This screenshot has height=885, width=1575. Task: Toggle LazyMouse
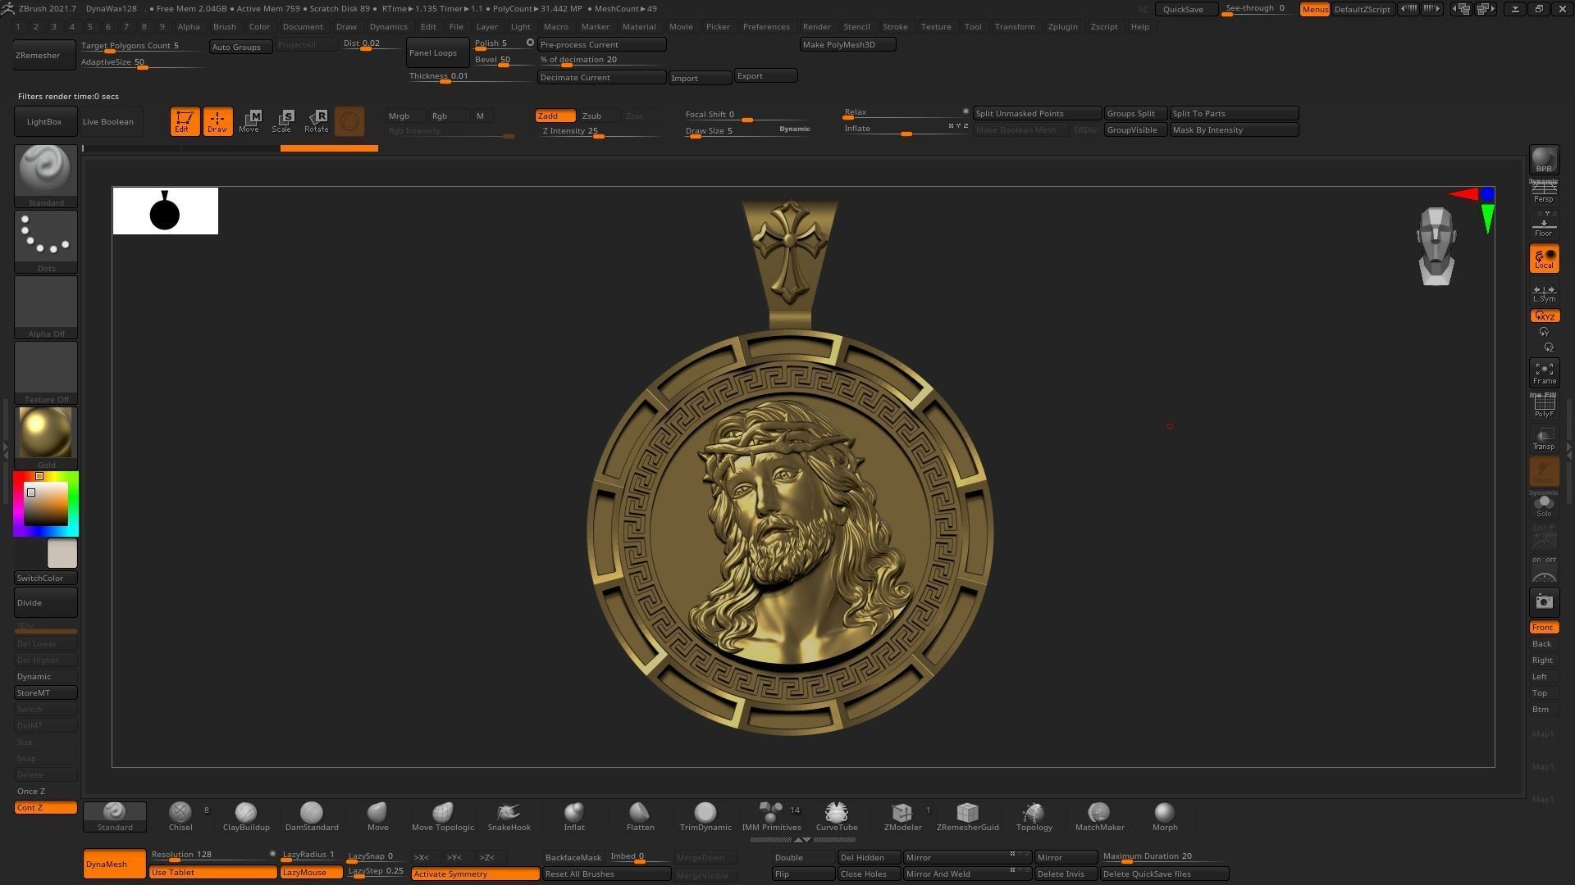(x=311, y=872)
